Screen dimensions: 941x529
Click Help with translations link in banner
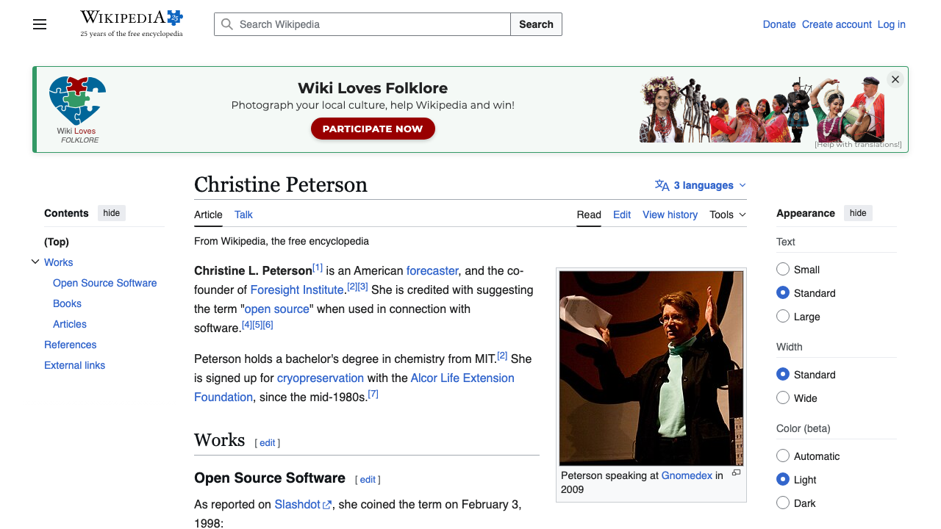[858, 145]
